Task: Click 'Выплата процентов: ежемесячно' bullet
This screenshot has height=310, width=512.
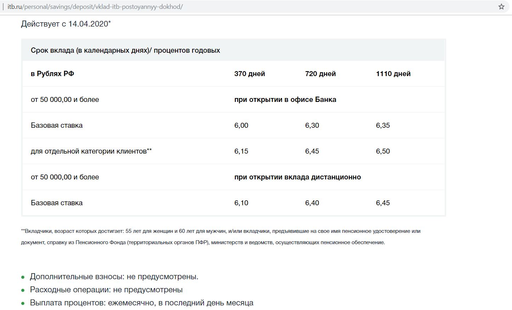Action: 142,303
